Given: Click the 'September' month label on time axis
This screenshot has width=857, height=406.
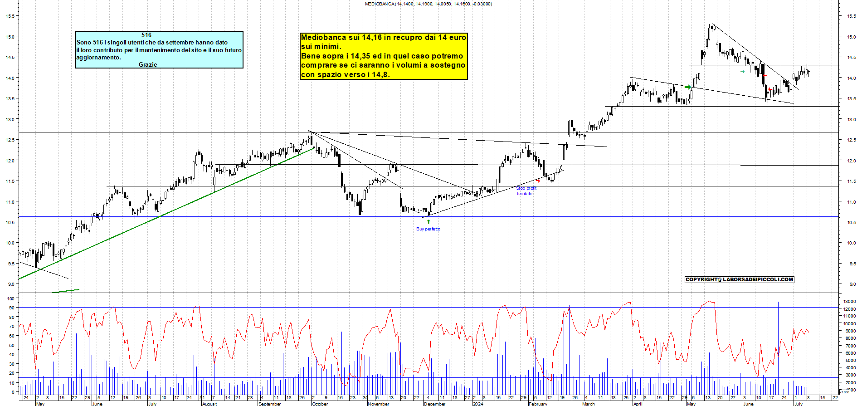Looking at the screenshot, I should coord(269,404).
